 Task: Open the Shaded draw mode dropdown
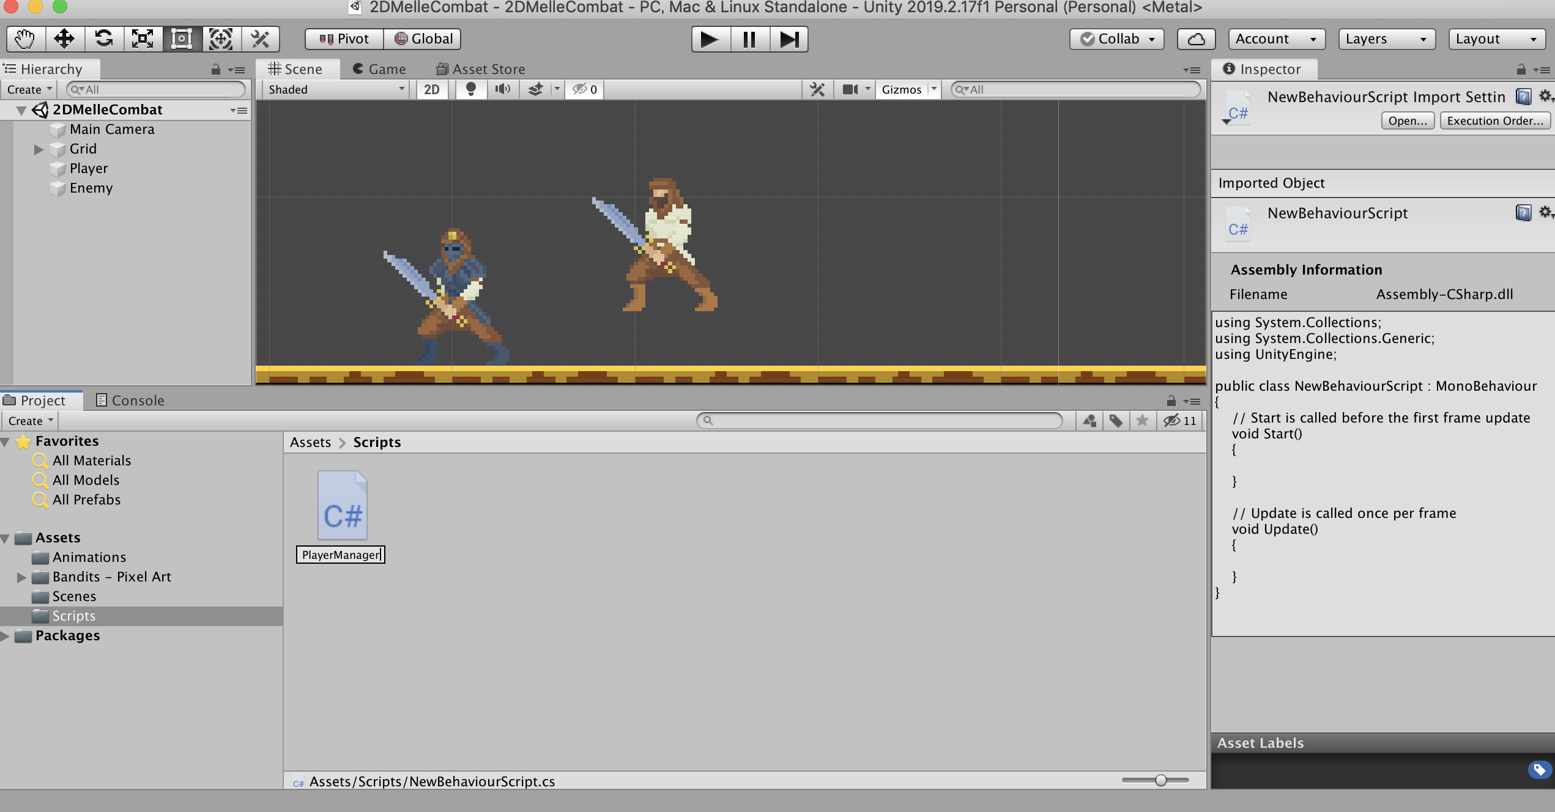[336, 89]
